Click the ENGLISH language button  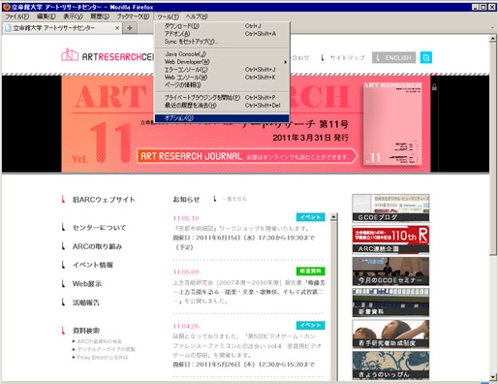pyautogui.click(x=393, y=57)
